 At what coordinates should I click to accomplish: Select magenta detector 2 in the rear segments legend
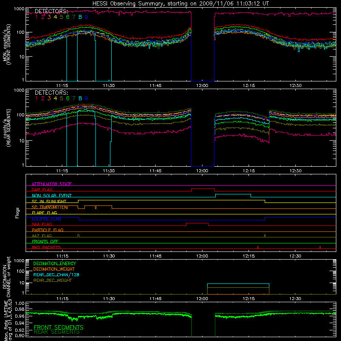click(x=43, y=98)
